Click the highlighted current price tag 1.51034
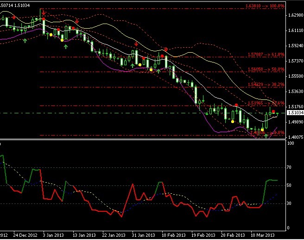 (x=296, y=113)
